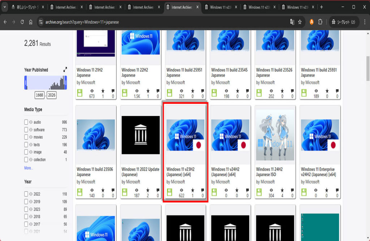Image resolution: width=370 pixels, height=241 pixels.
Task: Expand more media types via More... link
Action: tap(29, 168)
